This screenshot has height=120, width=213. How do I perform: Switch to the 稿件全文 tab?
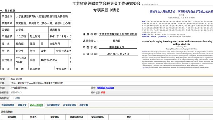pos(22,105)
